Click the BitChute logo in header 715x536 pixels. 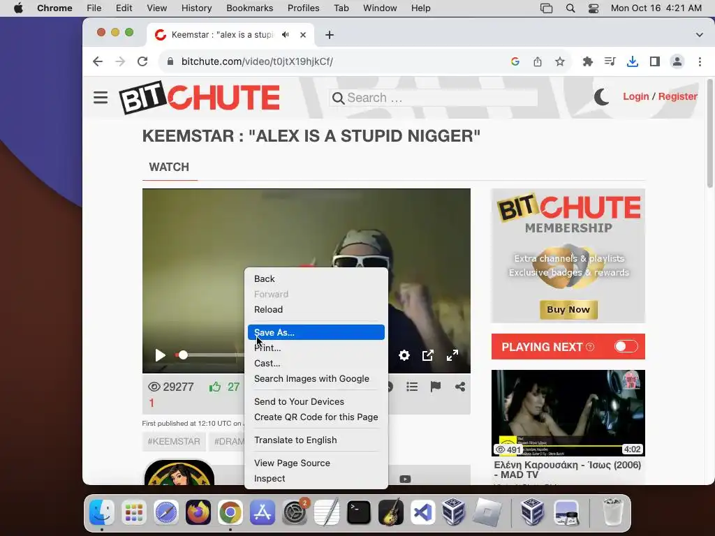(x=199, y=97)
